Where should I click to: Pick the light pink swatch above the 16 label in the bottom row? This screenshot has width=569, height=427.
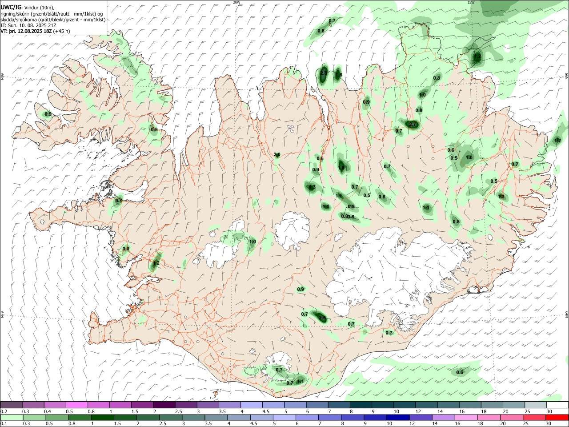[x=466, y=418]
